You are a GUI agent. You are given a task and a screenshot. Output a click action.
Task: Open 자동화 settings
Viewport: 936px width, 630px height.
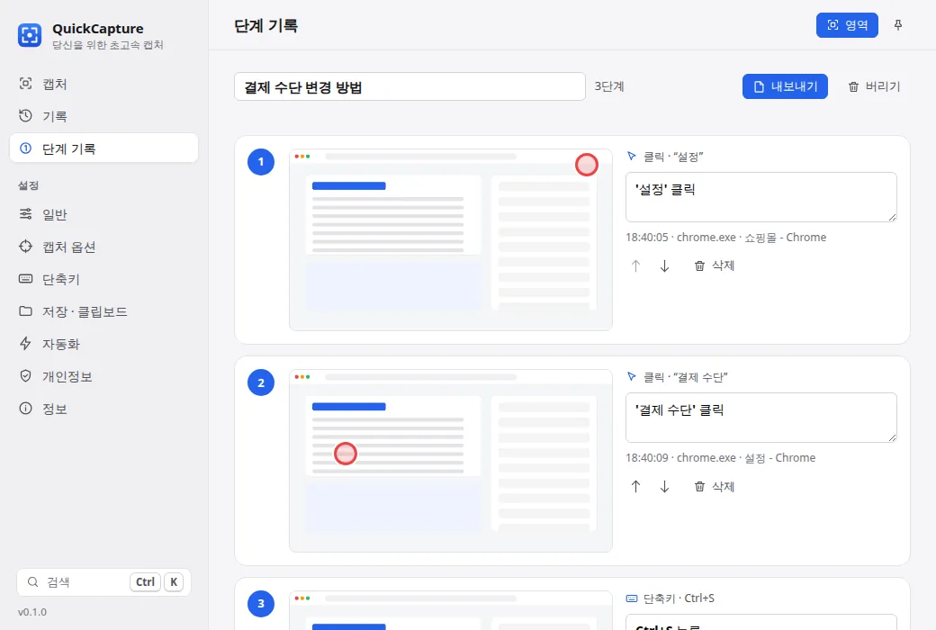point(103,344)
